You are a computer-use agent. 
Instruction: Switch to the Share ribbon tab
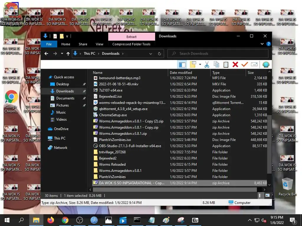click(83, 44)
